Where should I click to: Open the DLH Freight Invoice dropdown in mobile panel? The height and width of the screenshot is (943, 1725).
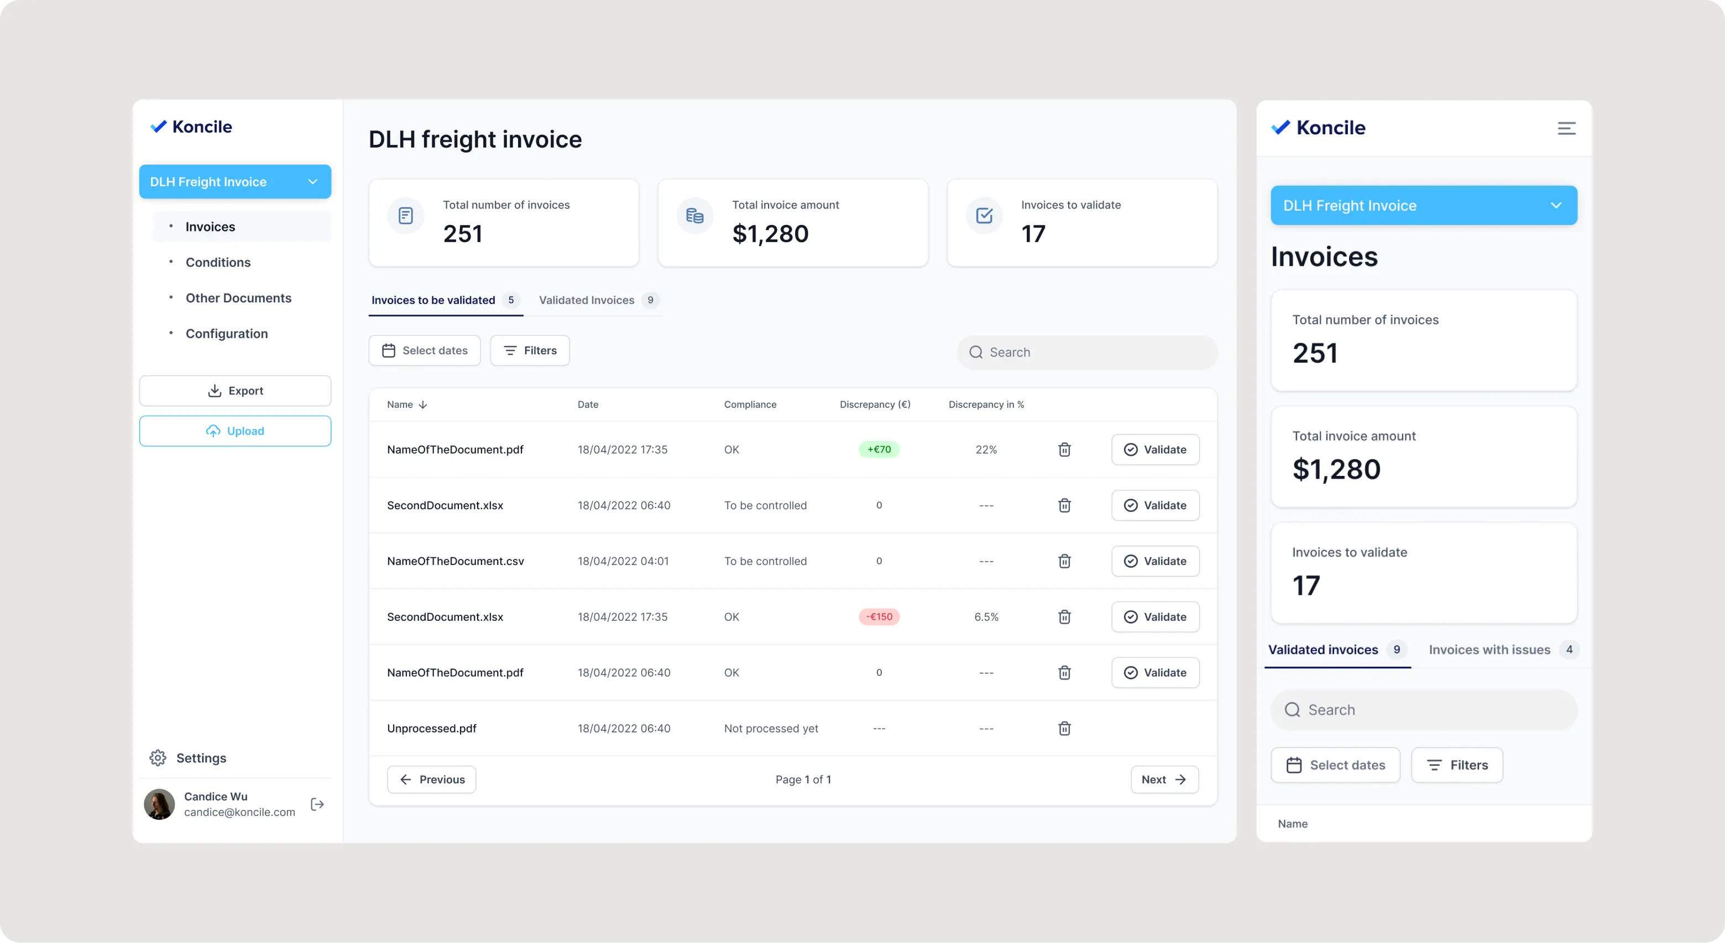1424,206
